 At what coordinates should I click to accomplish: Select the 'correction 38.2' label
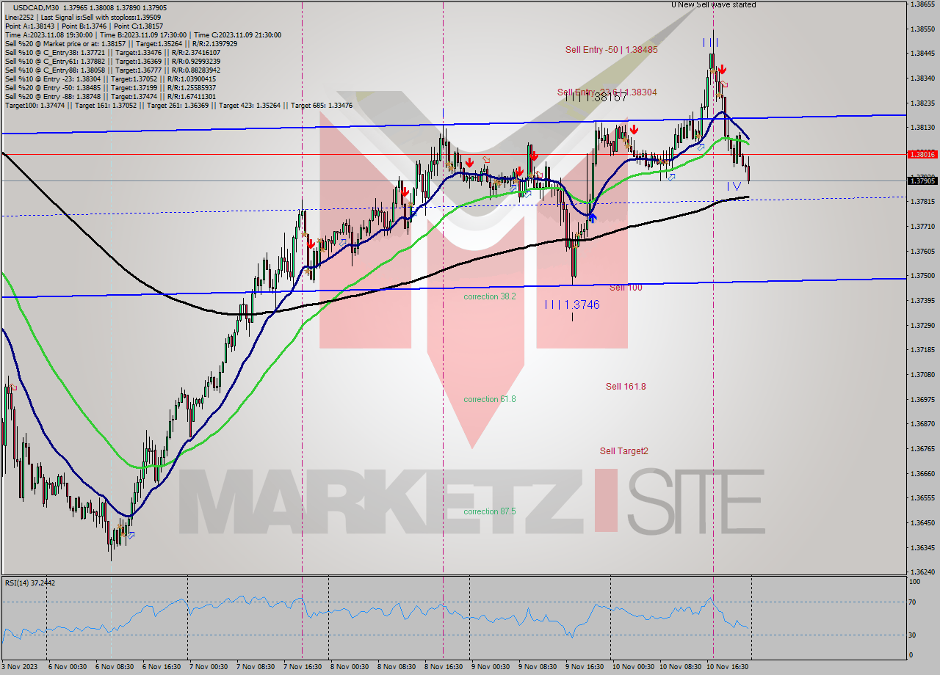click(490, 296)
